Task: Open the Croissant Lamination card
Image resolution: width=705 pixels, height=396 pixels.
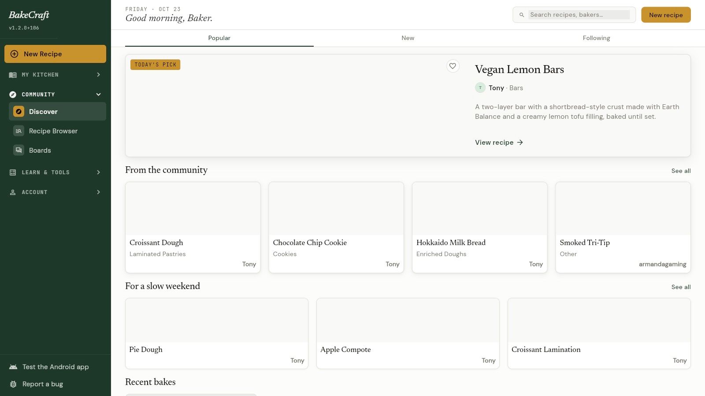Action: (599, 334)
